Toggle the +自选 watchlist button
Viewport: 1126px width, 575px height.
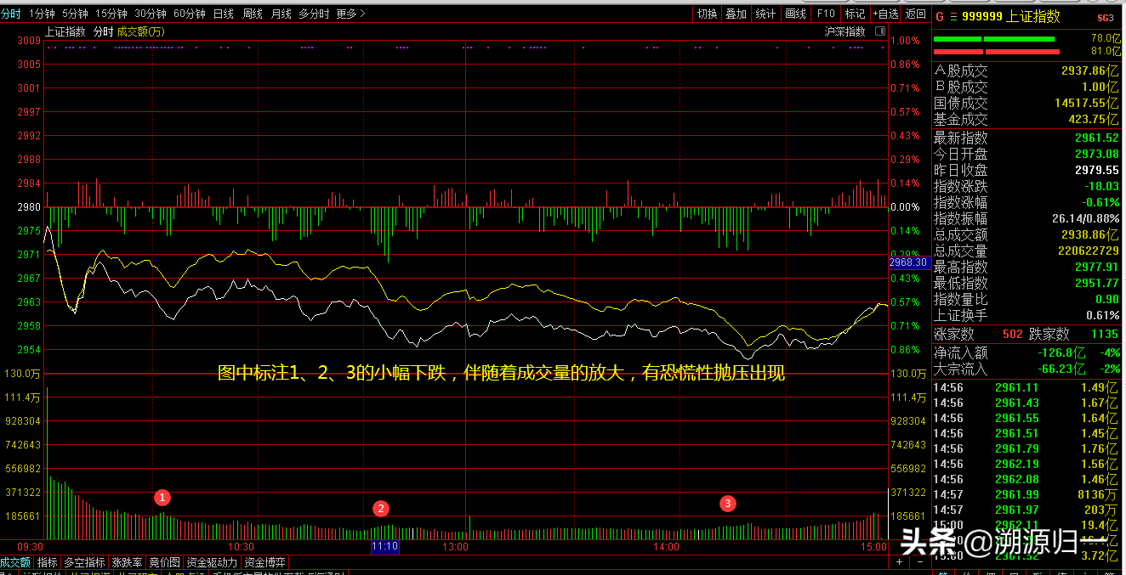tap(884, 14)
